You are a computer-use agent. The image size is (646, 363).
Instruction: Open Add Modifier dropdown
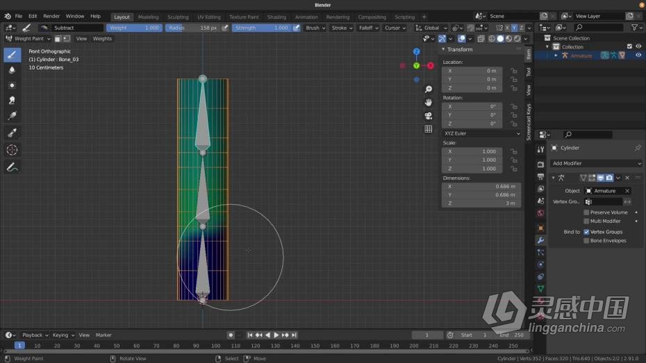(596, 163)
